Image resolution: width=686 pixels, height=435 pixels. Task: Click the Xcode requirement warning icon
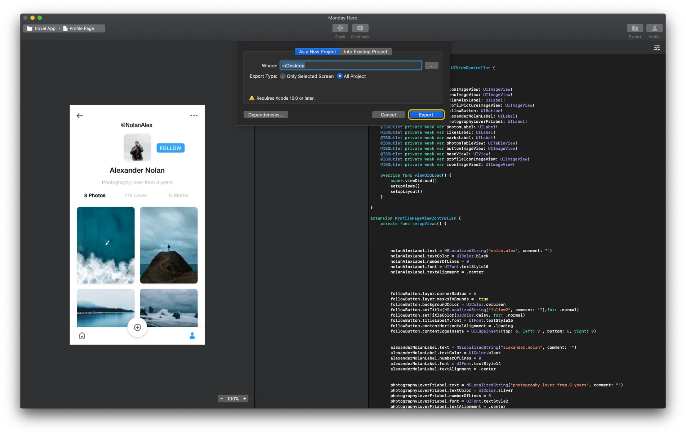click(x=252, y=98)
